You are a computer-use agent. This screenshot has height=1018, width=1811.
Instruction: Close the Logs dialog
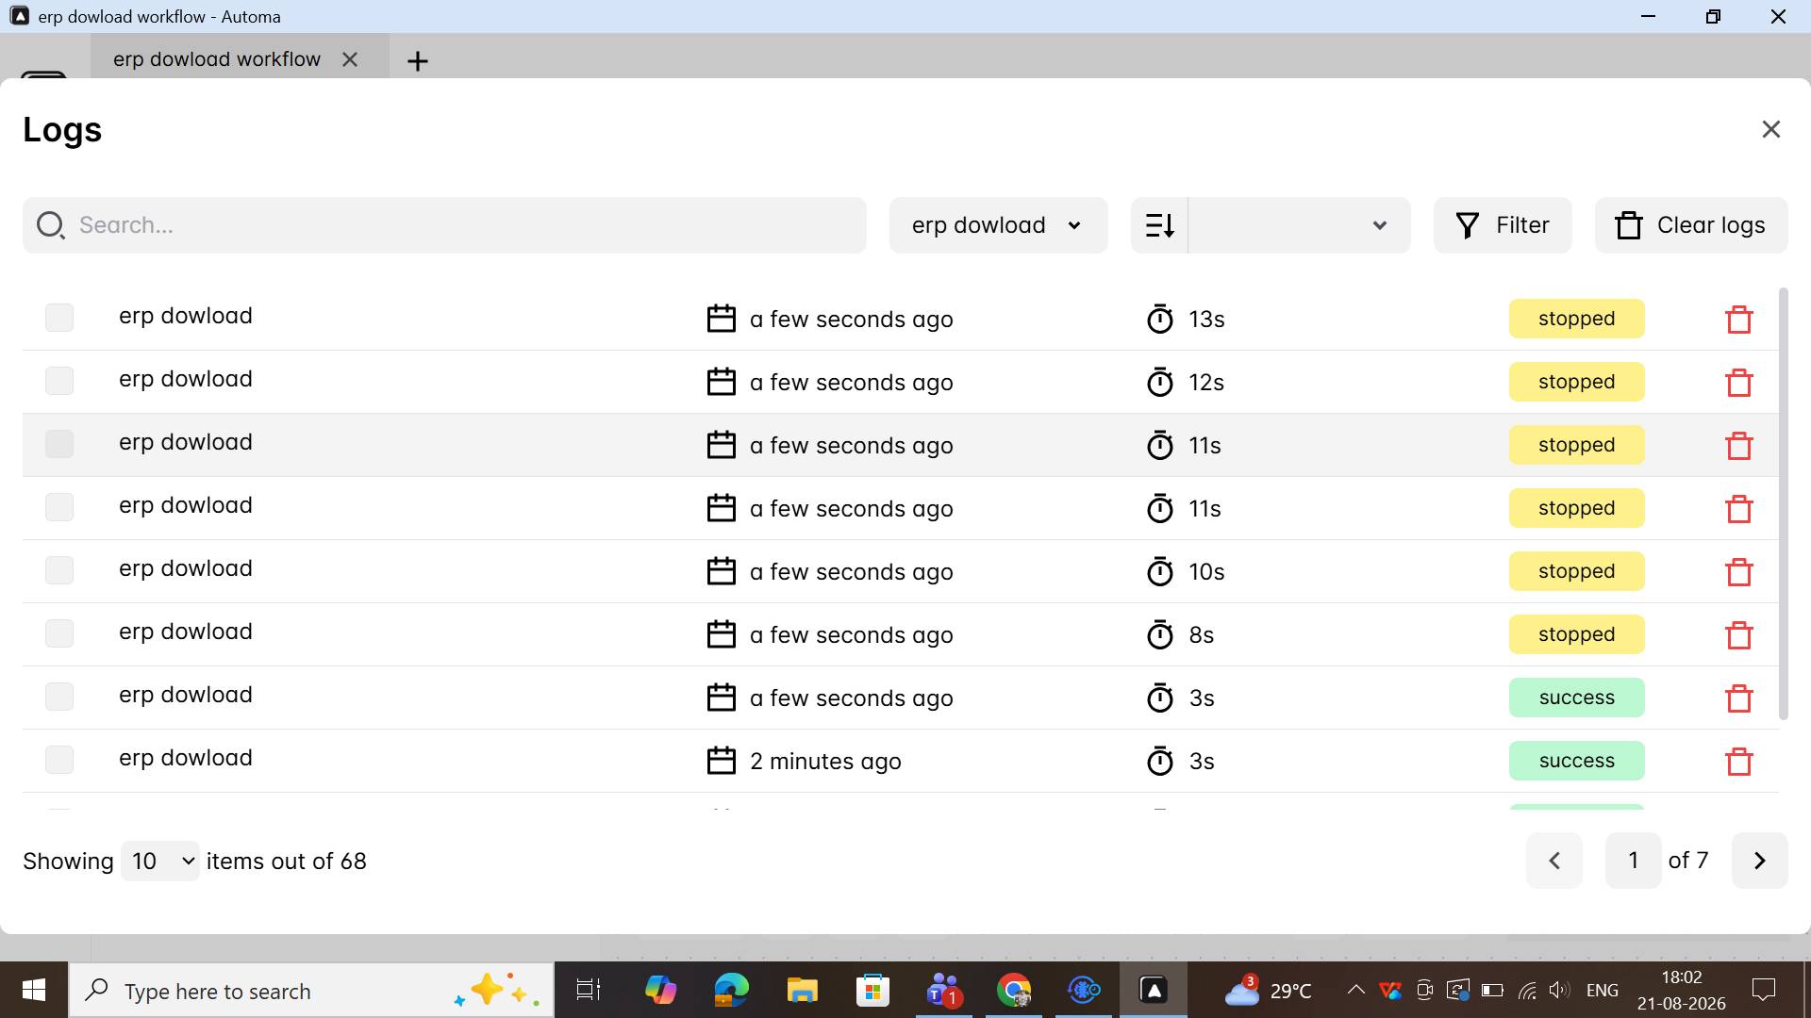pyautogui.click(x=1770, y=129)
